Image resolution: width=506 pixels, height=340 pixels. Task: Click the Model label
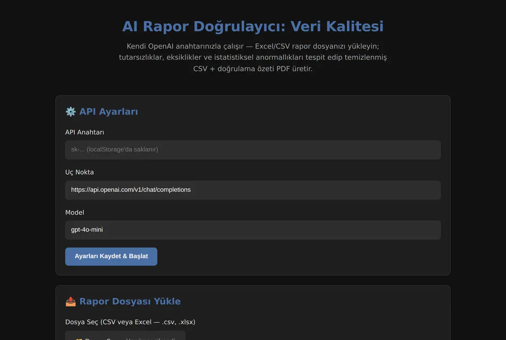(x=75, y=213)
